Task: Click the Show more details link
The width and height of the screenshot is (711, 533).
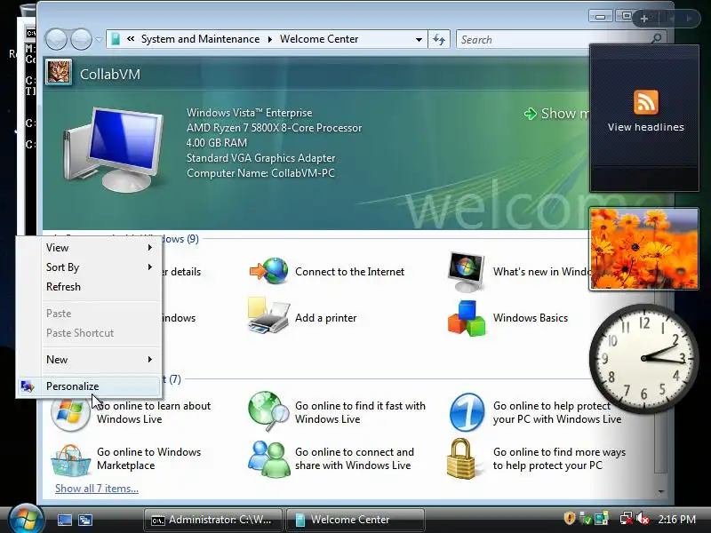Action: [558, 114]
